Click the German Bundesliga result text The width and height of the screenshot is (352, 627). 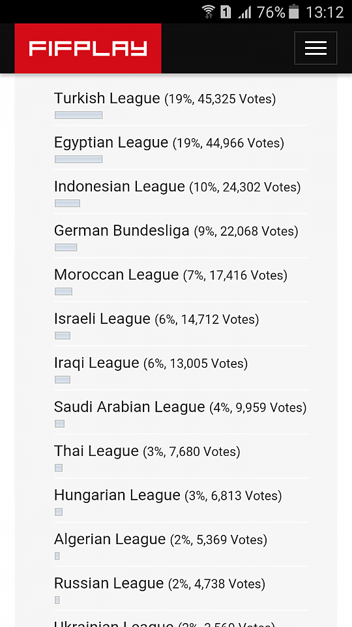tap(176, 231)
